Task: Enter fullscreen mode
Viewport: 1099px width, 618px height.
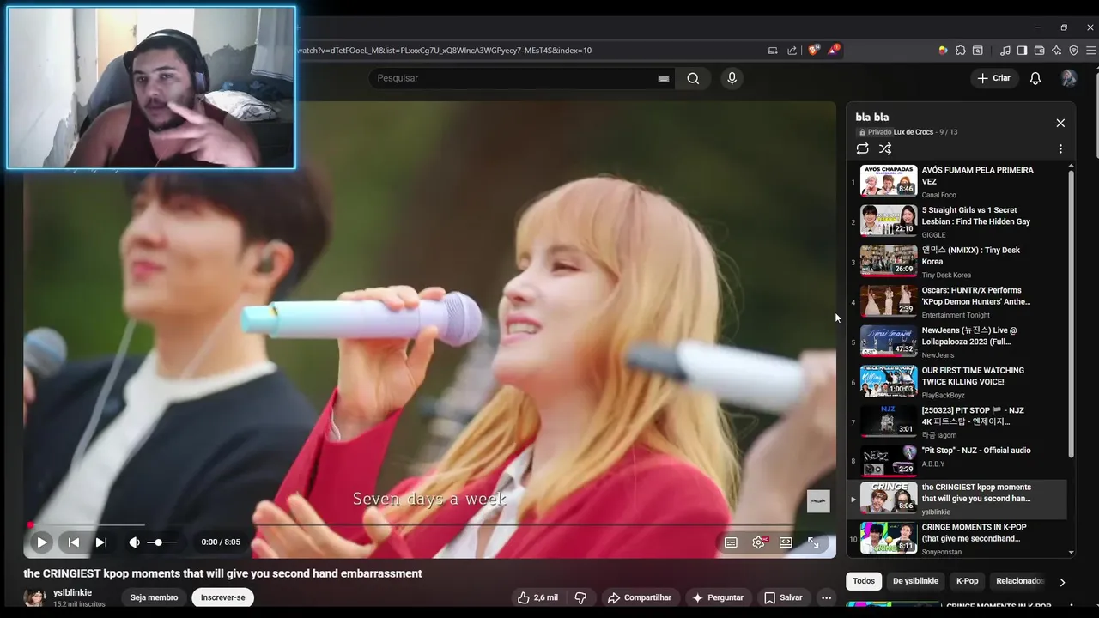Action: coord(813,542)
